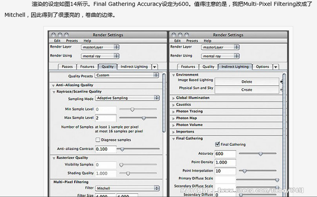Viewport: 317px width, 197px height.
Task: Open Render Using dropdown in right window
Action: tap(220, 56)
